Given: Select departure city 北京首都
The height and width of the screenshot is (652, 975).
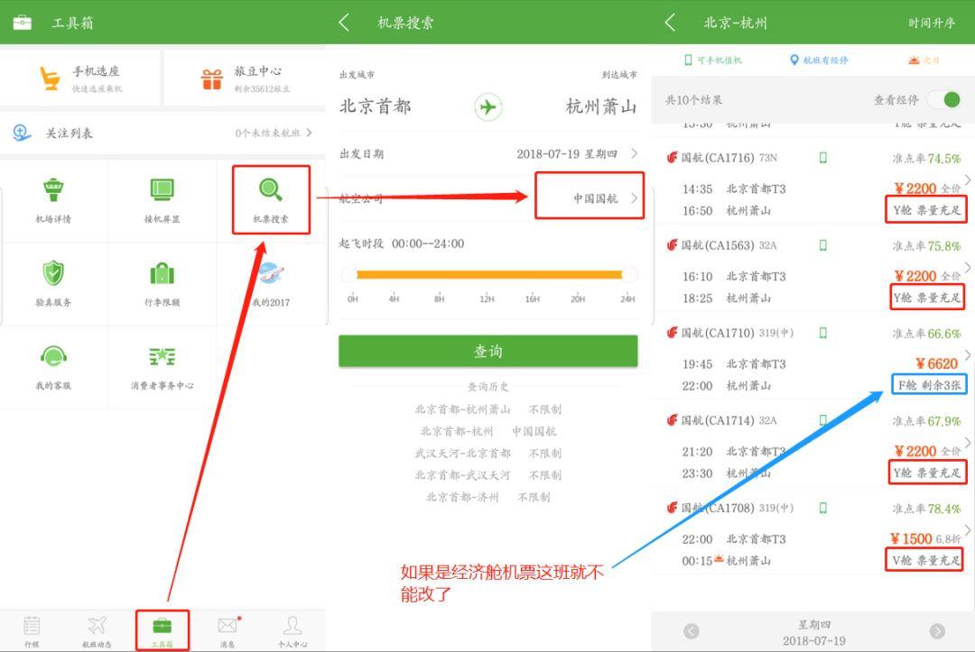Looking at the screenshot, I should click(375, 106).
